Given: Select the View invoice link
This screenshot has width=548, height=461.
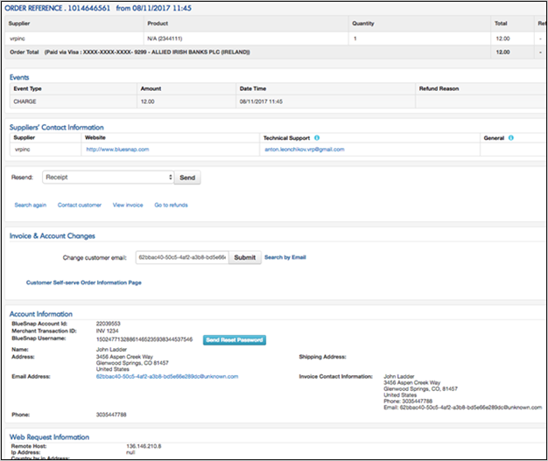Looking at the screenshot, I should (x=128, y=205).
